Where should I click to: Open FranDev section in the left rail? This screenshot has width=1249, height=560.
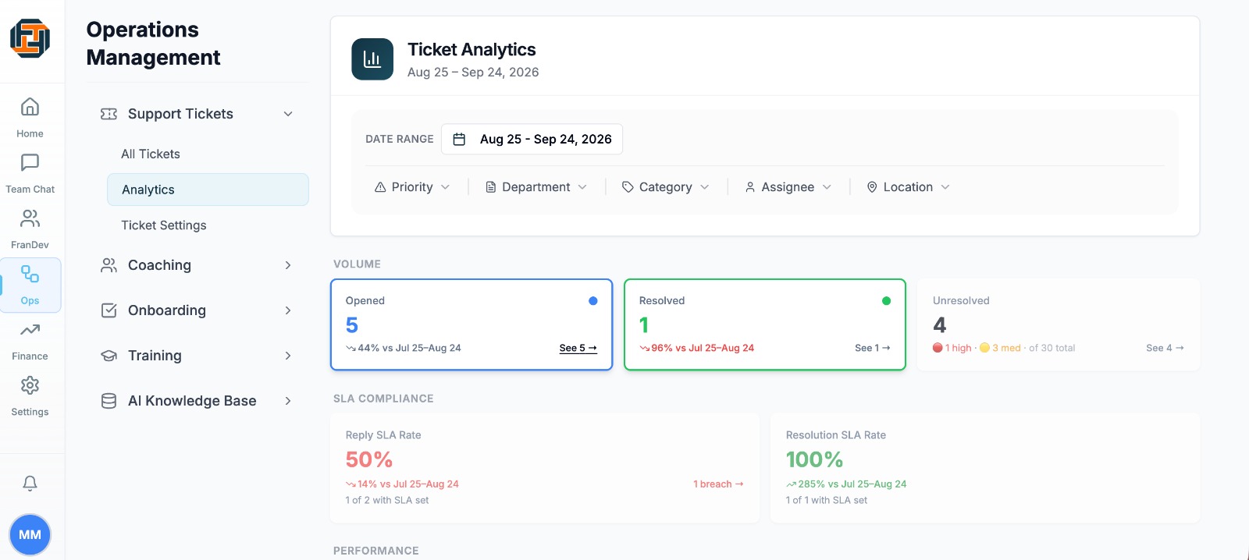tap(30, 229)
